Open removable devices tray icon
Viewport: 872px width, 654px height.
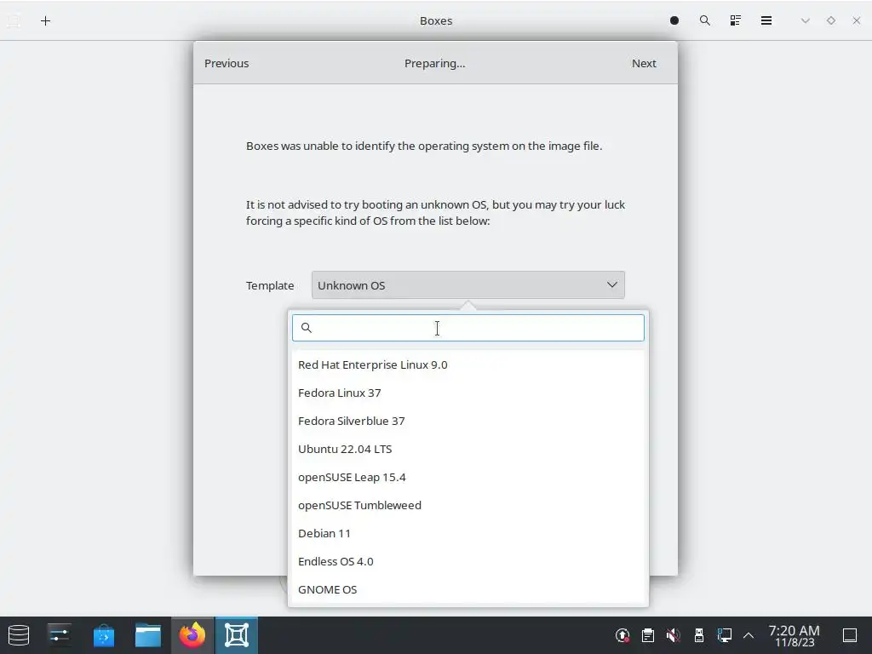(699, 635)
